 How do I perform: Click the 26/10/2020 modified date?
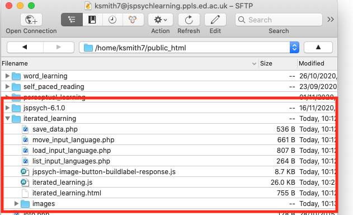click(x=318, y=76)
